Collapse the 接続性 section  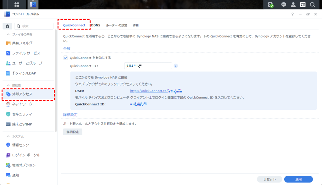[x=8, y=85]
